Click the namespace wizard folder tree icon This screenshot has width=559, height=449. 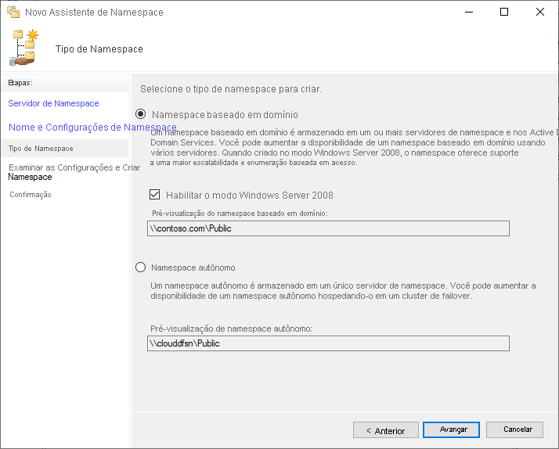click(24, 48)
